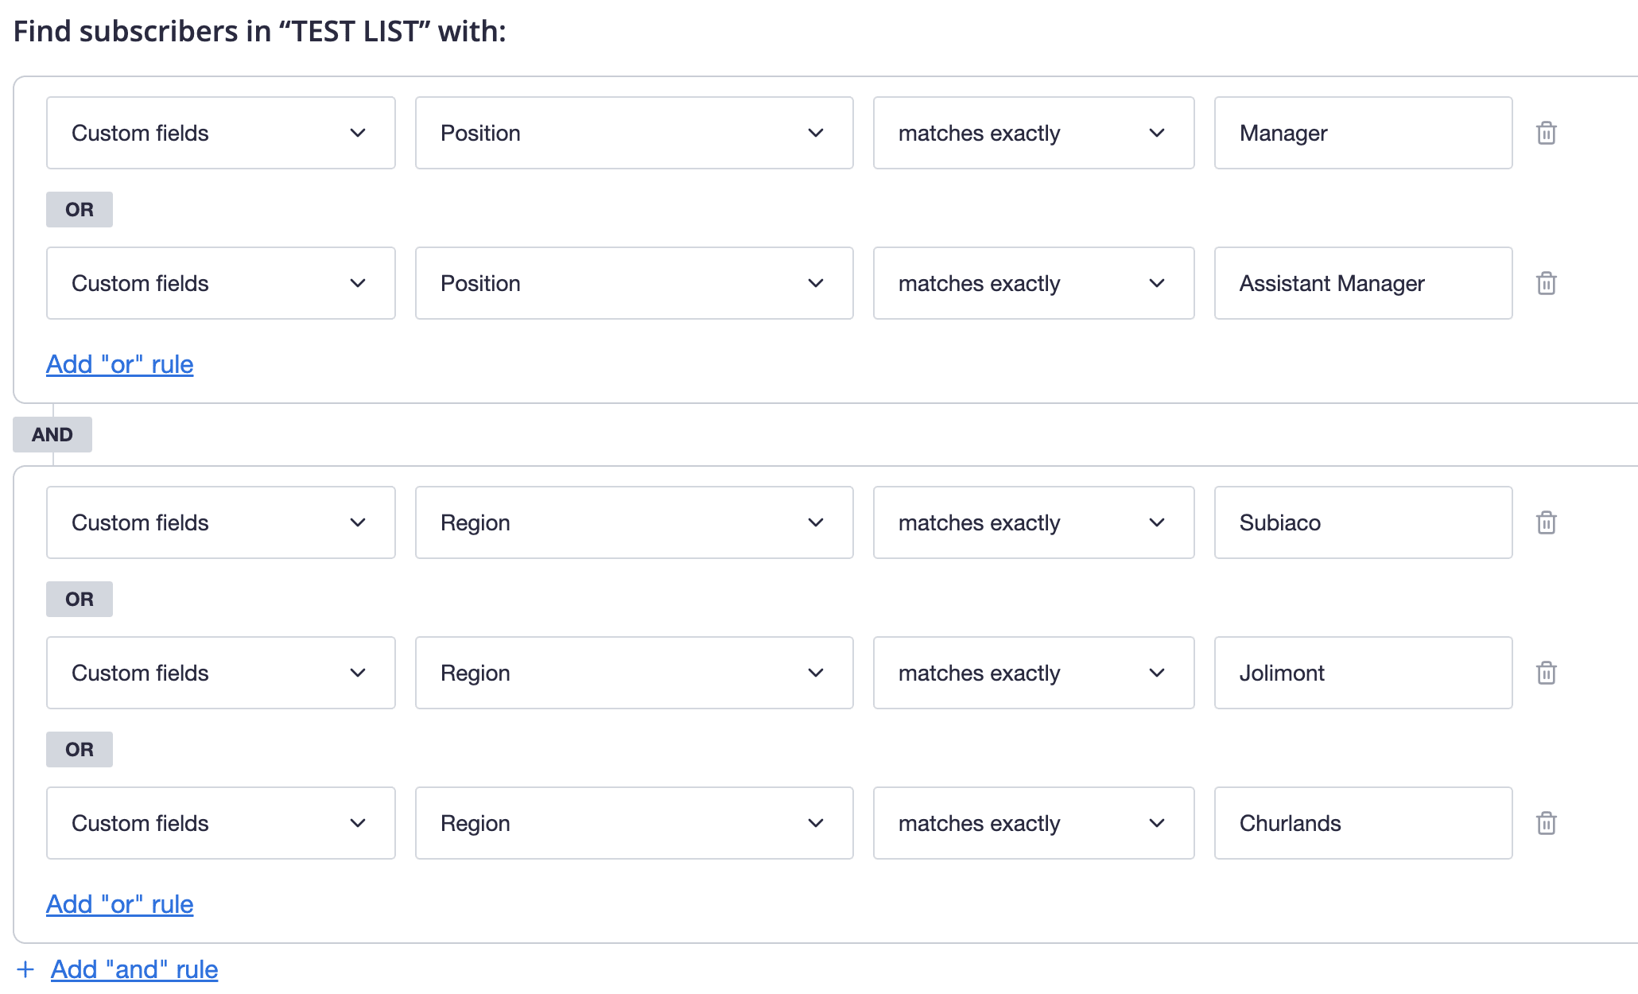Open the Region dropdown in the Churlands rule
This screenshot has width=1638, height=994.
click(634, 823)
